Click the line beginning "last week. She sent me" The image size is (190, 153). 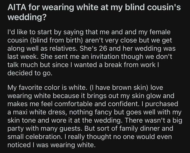[90, 57]
